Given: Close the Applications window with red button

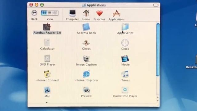Looking at the screenshot, I should point(31,5).
